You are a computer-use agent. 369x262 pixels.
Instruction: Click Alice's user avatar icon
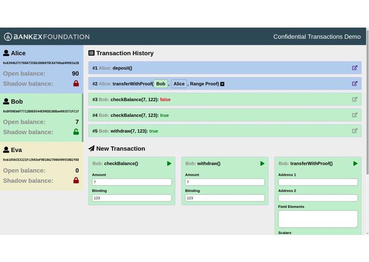pyautogui.click(x=6, y=53)
